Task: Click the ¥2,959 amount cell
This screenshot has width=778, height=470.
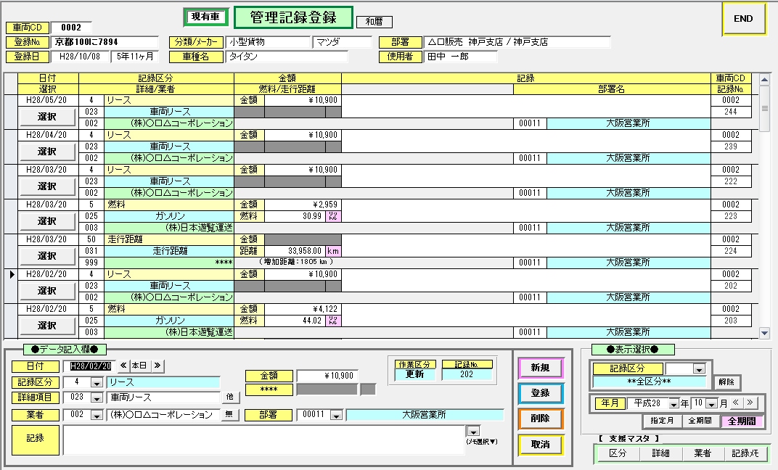Action: (303, 205)
